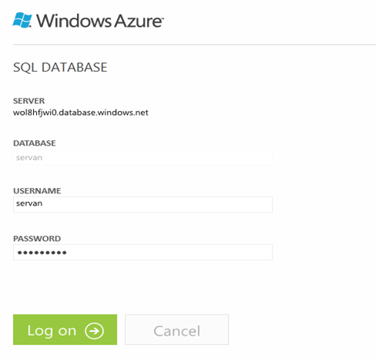Dismiss the login form with Cancel

[x=176, y=330]
